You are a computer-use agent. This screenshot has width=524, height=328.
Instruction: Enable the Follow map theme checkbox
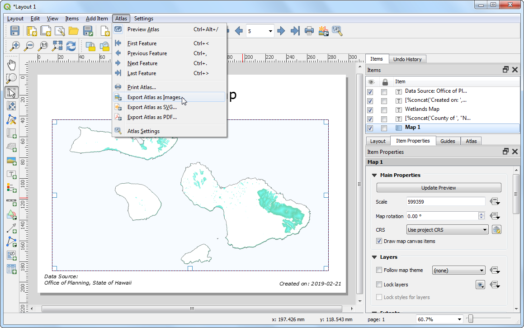tap(379, 270)
